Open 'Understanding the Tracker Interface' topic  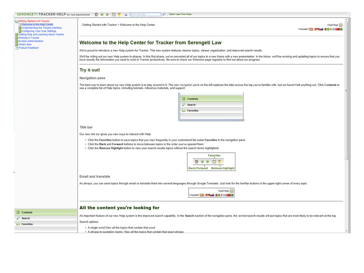pyautogui.click(x=42, y=28)
